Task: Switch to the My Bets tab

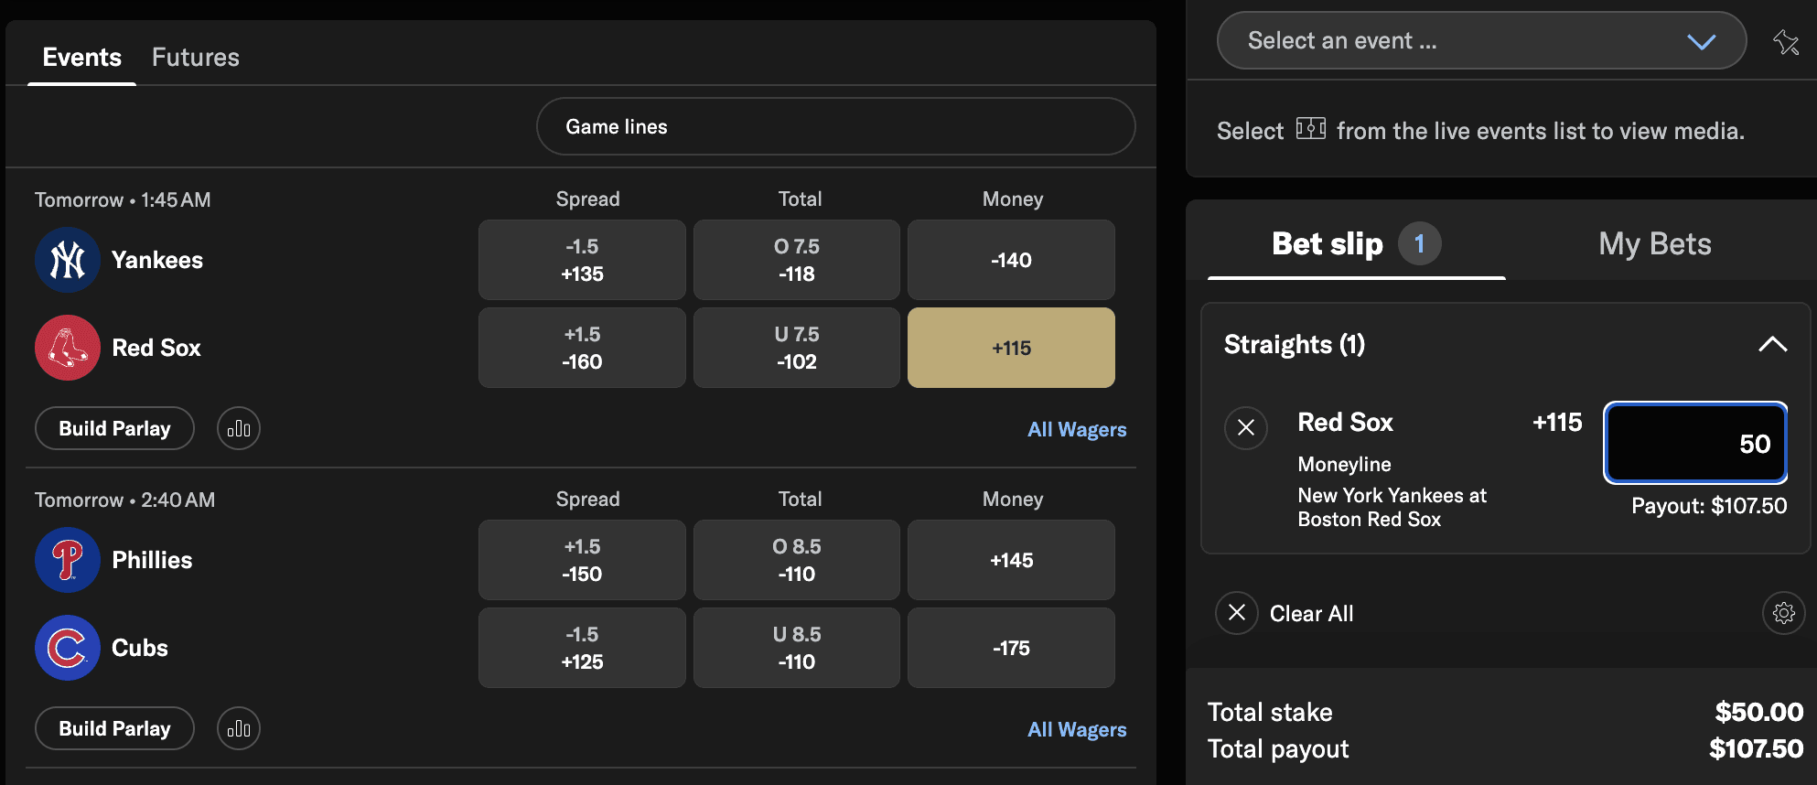Action: pos(1654,243)
